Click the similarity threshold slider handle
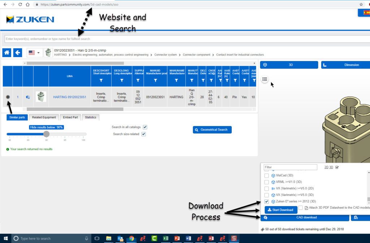This screenshot has width=370, height=243. point(46,134)
